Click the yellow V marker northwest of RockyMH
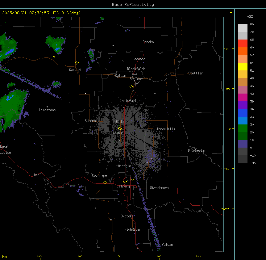This screenshot has width=266, height=260. (54, 57)
